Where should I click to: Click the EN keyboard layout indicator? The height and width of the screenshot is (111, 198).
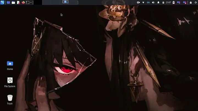[148, 2]
